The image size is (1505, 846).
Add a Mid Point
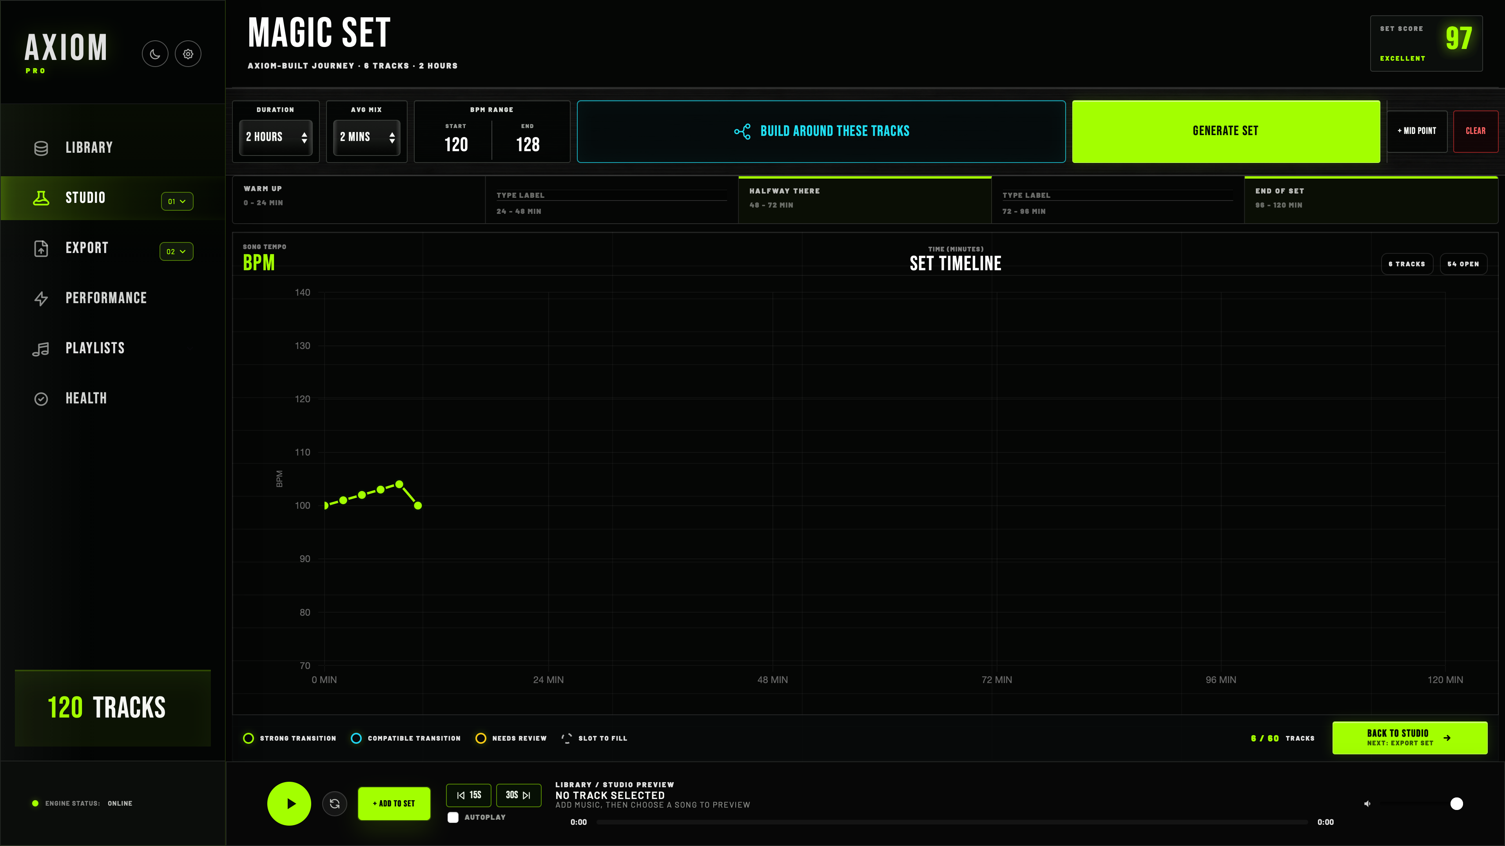[1417, 131]
